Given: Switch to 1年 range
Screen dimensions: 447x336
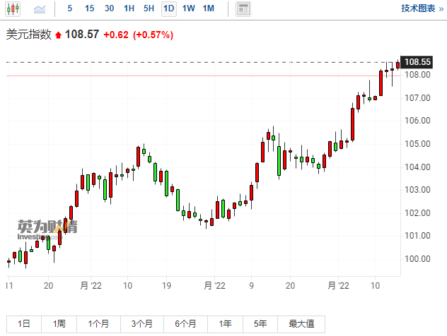Looking at the screenshot, I should click(225, 324).
